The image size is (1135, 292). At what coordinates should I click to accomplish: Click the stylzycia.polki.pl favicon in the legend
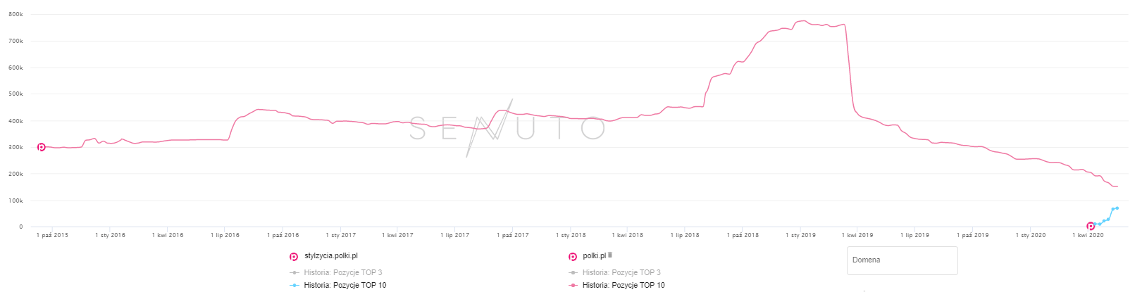click(x=294, y=257)
